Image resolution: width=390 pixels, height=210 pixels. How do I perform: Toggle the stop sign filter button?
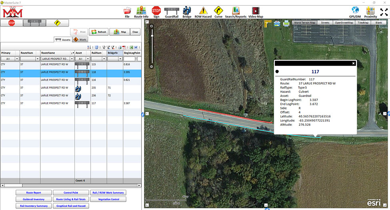(12, 23)
